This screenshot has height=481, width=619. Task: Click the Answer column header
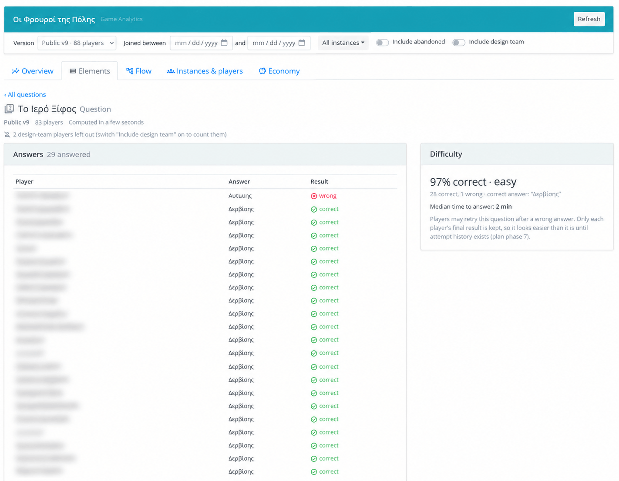coord(239,181)
